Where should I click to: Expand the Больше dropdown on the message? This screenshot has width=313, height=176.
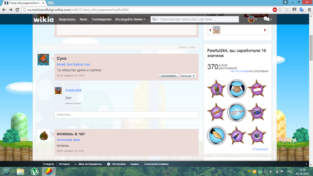pyautogui.click(x=188, y=76)
